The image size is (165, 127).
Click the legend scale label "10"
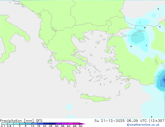33,126
